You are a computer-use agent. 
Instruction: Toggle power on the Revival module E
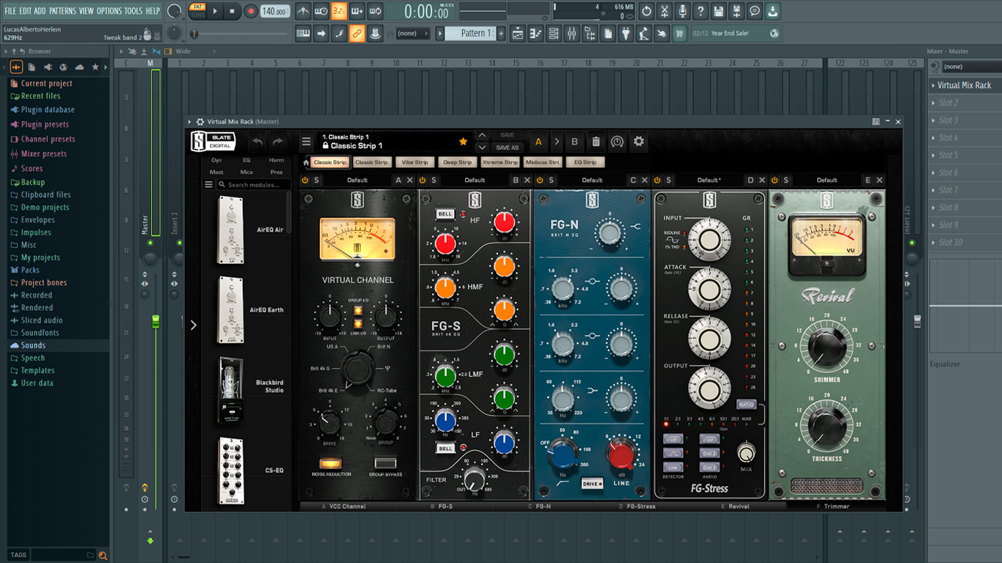[775, 180]
